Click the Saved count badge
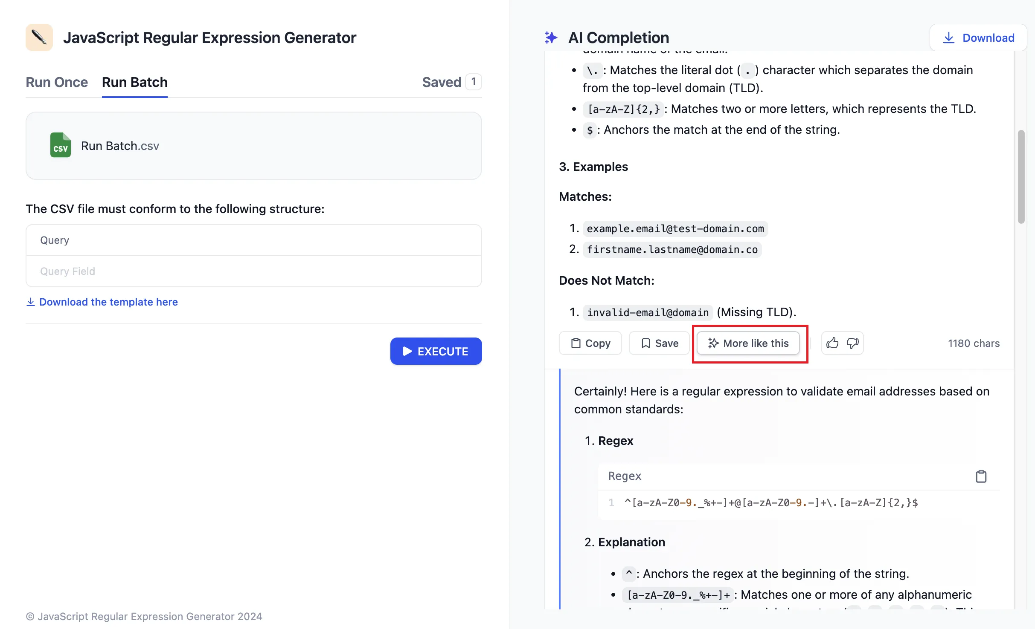1035x629 pixels. point(473,81)
